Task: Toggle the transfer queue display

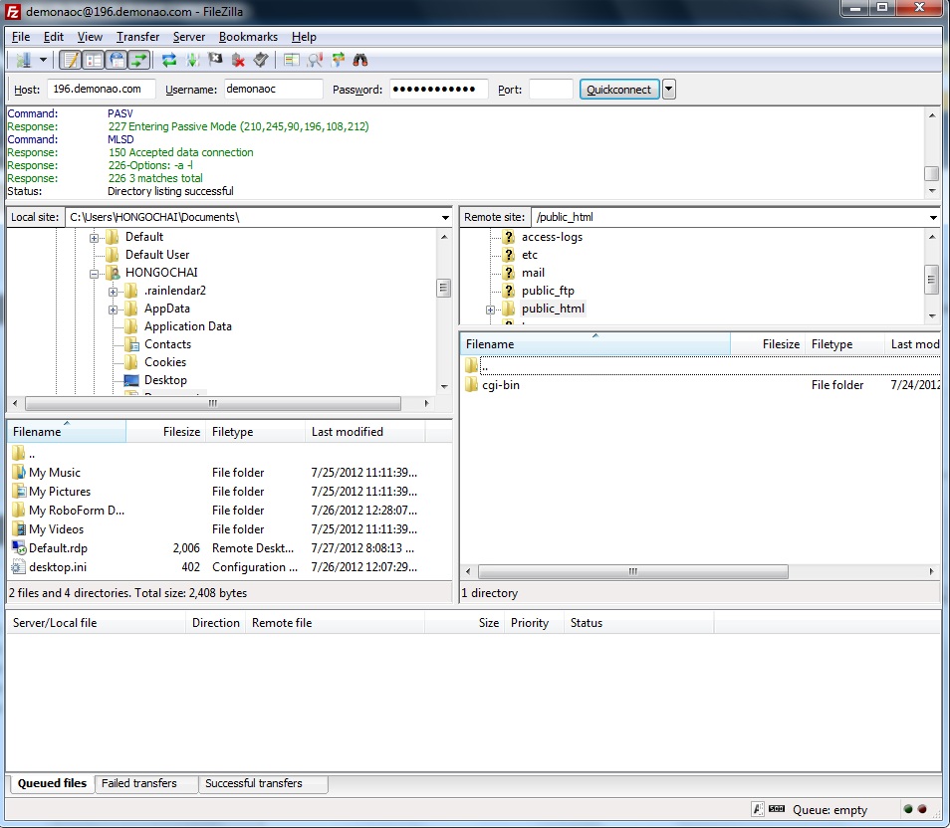Action: click(139, 60)
